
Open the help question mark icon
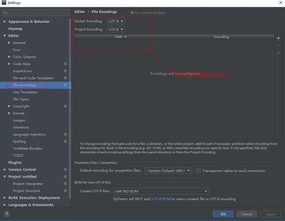(x=7, y=214)
